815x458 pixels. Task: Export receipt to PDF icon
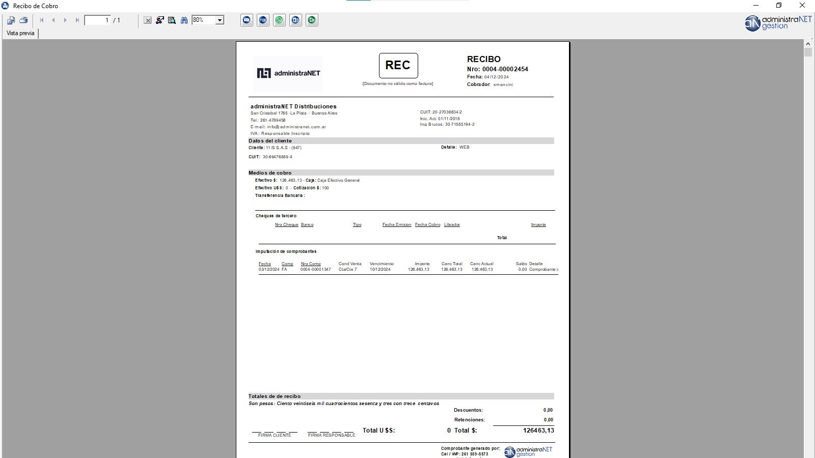(x=263, y=20)
